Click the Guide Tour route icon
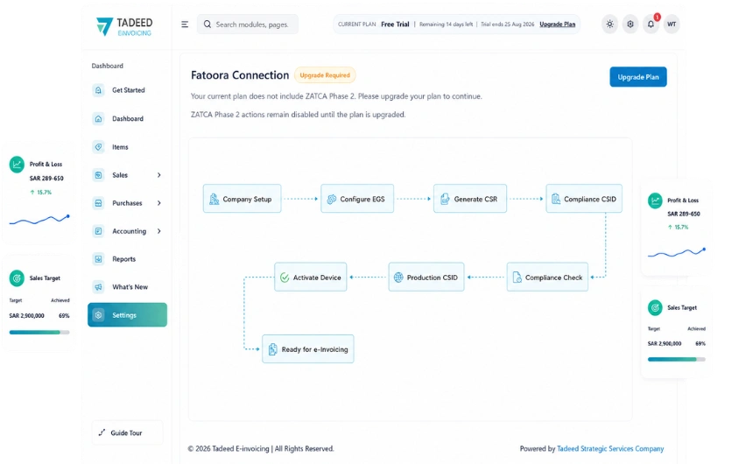Screen dimensions: 732x464 click(x=102, y=432)
